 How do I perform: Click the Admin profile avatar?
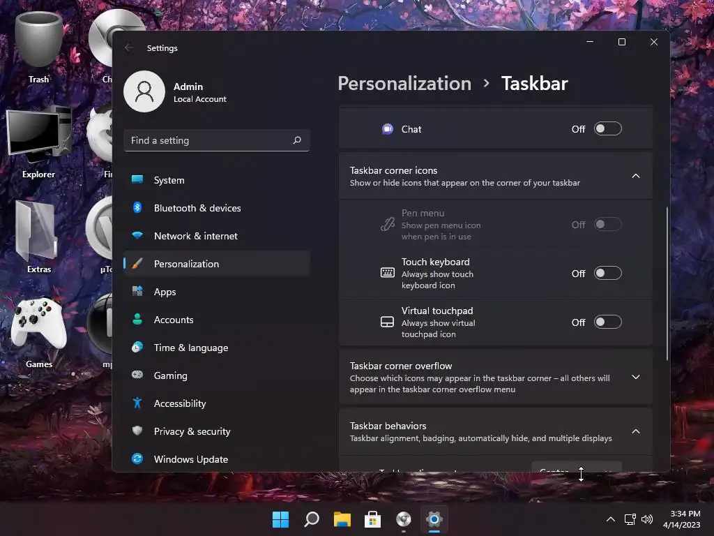[x=144, y=91]
